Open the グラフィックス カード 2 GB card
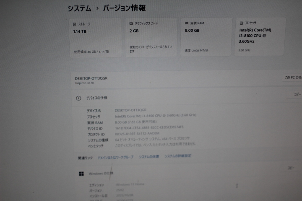 click(x=151, y=37)
